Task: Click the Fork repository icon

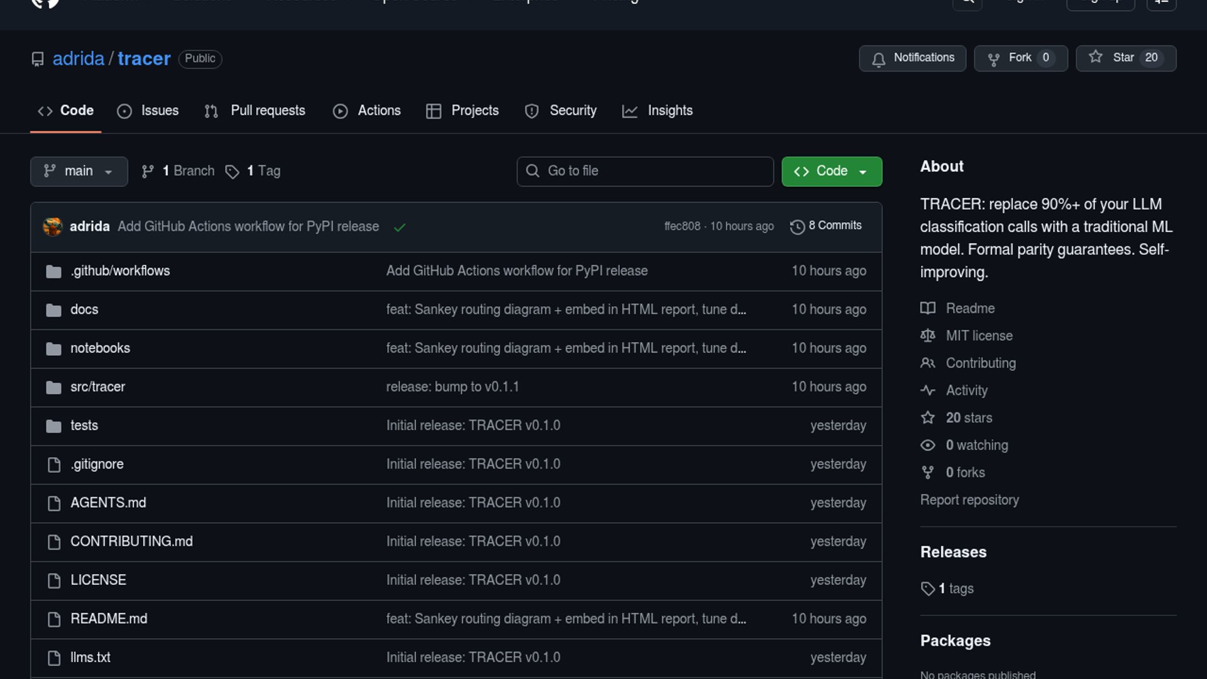Action: pos(994,58)
